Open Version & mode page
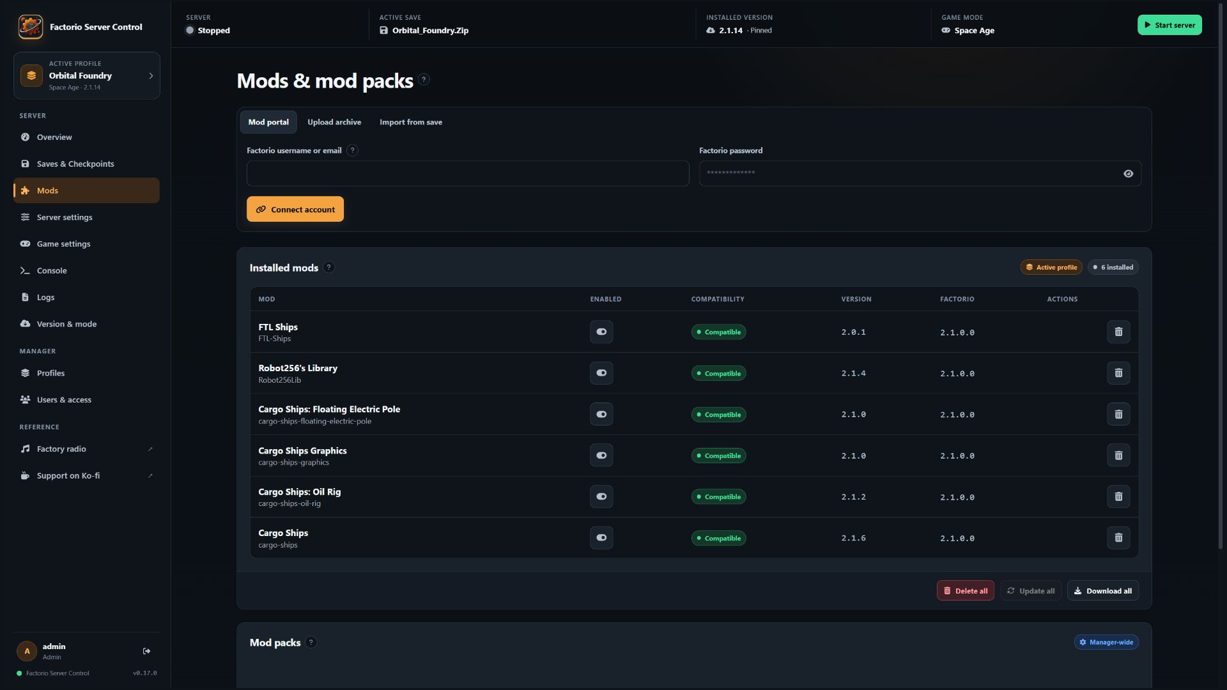This screenshot has height=690, width=1227. [87, 324]
